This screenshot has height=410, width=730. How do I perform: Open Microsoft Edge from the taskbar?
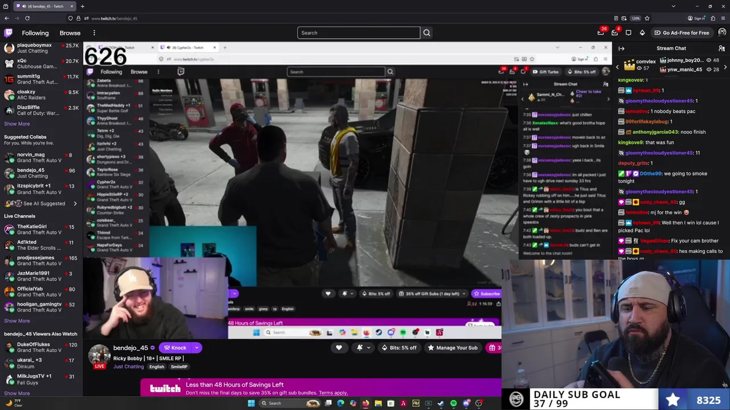coord(340,403)
